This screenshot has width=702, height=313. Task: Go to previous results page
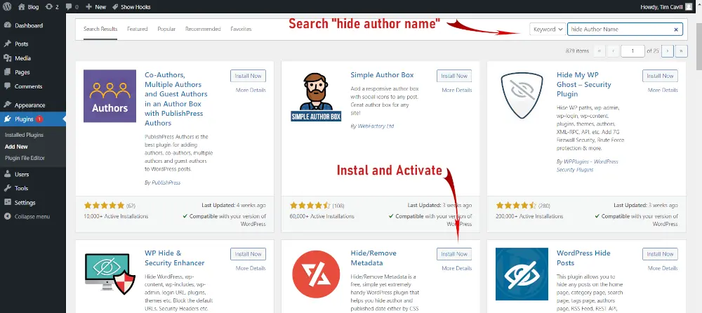pyautogui.click(x=612, y=51)
